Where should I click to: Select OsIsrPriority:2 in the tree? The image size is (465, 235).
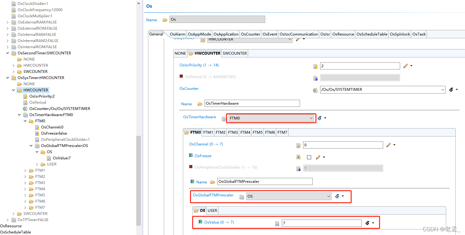coord(42,96)
